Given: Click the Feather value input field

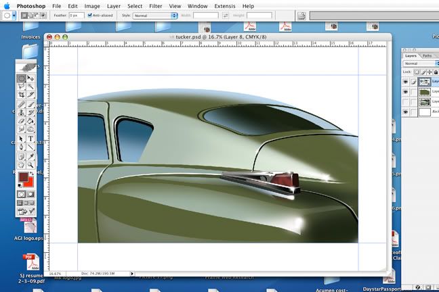Looking at the screenshot, I should click(x=77, y=16).
